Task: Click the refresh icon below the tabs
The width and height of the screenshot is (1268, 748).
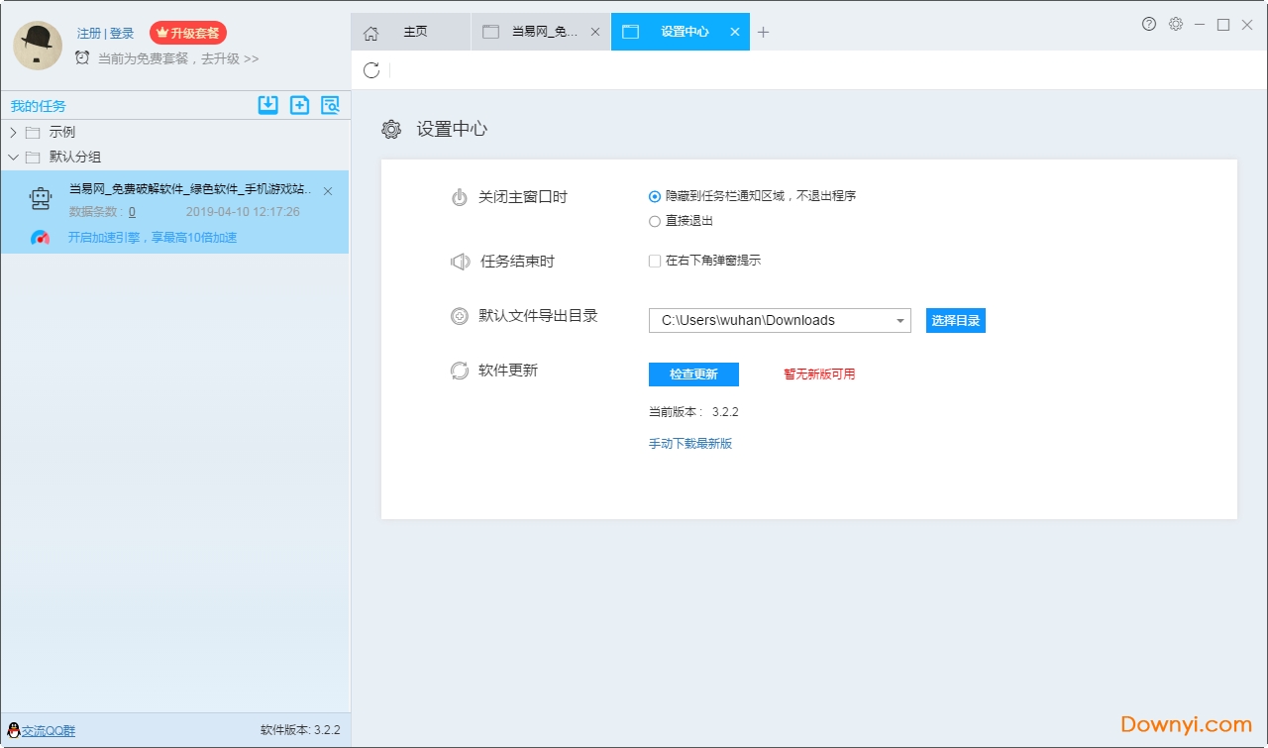Action: [371, 70]
